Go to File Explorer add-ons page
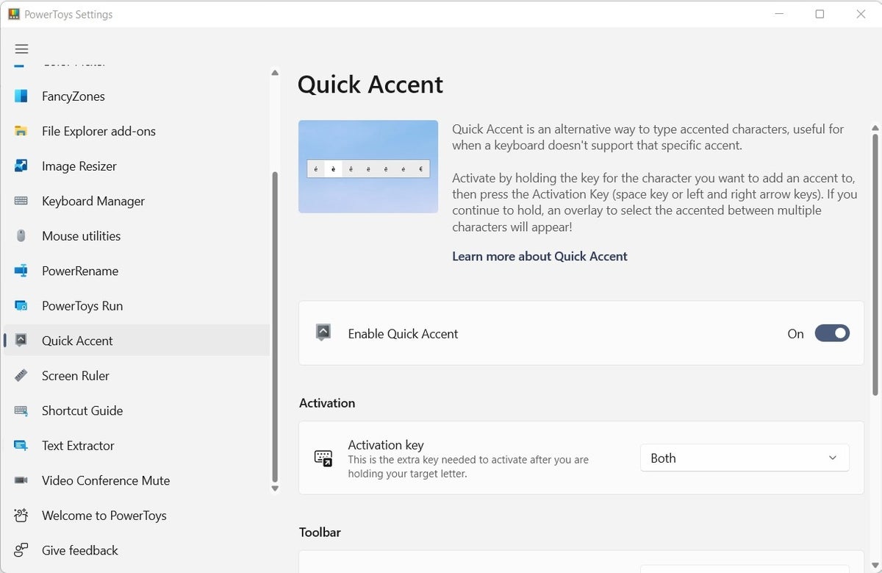882x573 pixels. pyautogui.click(x=137, y=131)
